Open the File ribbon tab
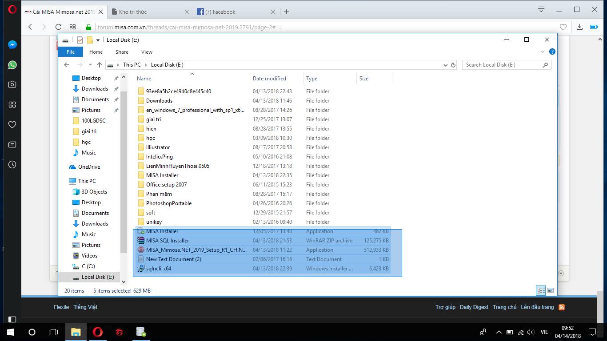 (x=71, y=52)
